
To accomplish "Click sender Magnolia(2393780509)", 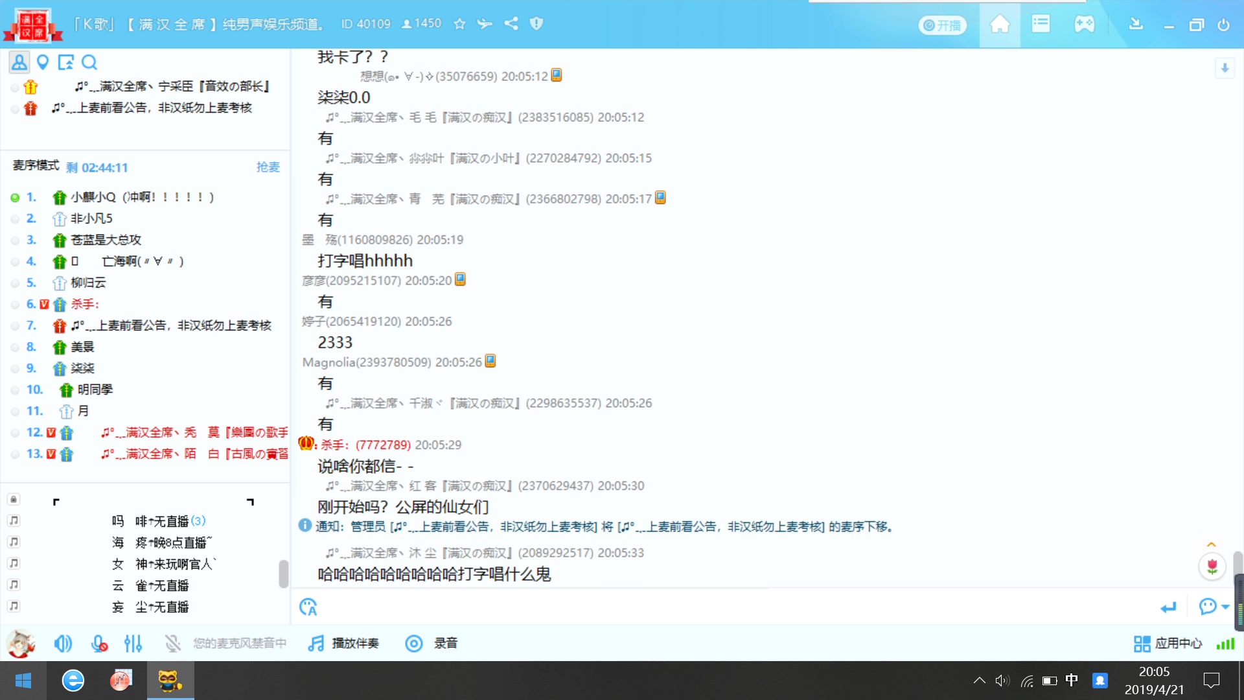I will [x=367, y=362].
